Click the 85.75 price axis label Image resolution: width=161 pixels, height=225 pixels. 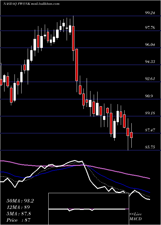pos(150,147)
